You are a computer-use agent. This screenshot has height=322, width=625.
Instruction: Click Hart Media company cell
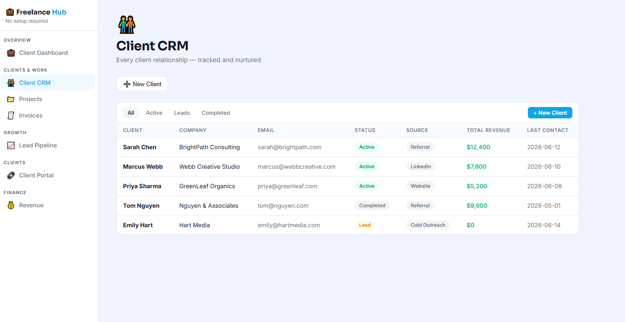(195, 225)
